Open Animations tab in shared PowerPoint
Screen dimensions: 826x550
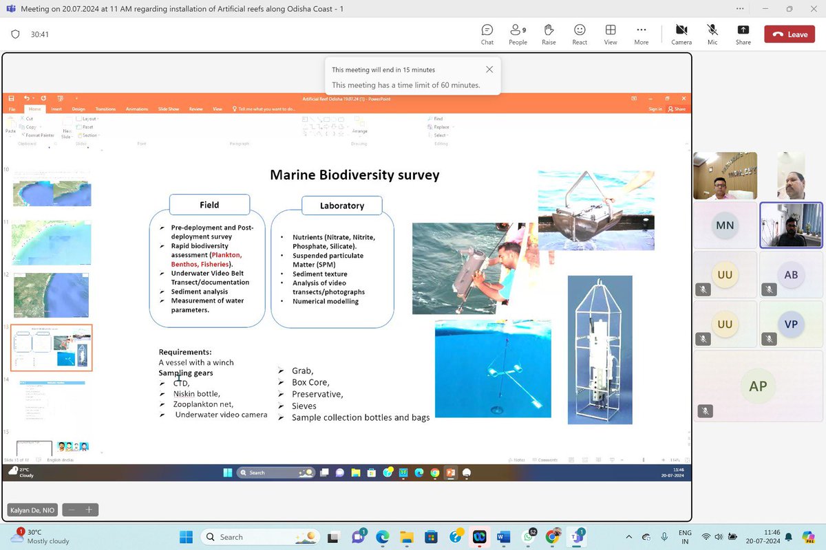(x=137, y=109)
